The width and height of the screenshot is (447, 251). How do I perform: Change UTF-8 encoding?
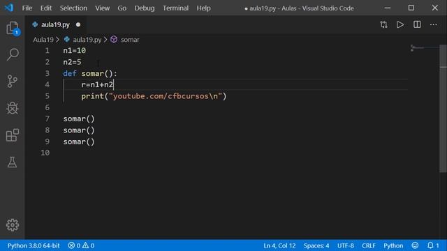[346, 245]
